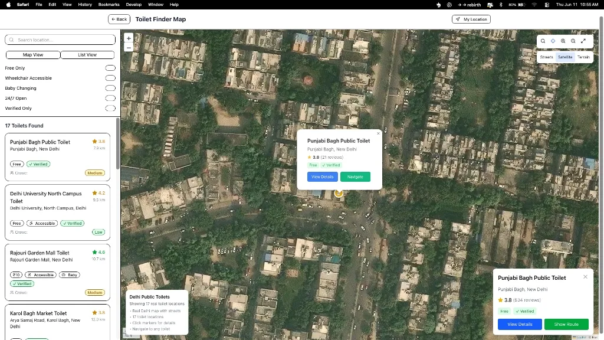Open the Develop menu
This screenshot has width=604, height=340.
click(134, 5)
